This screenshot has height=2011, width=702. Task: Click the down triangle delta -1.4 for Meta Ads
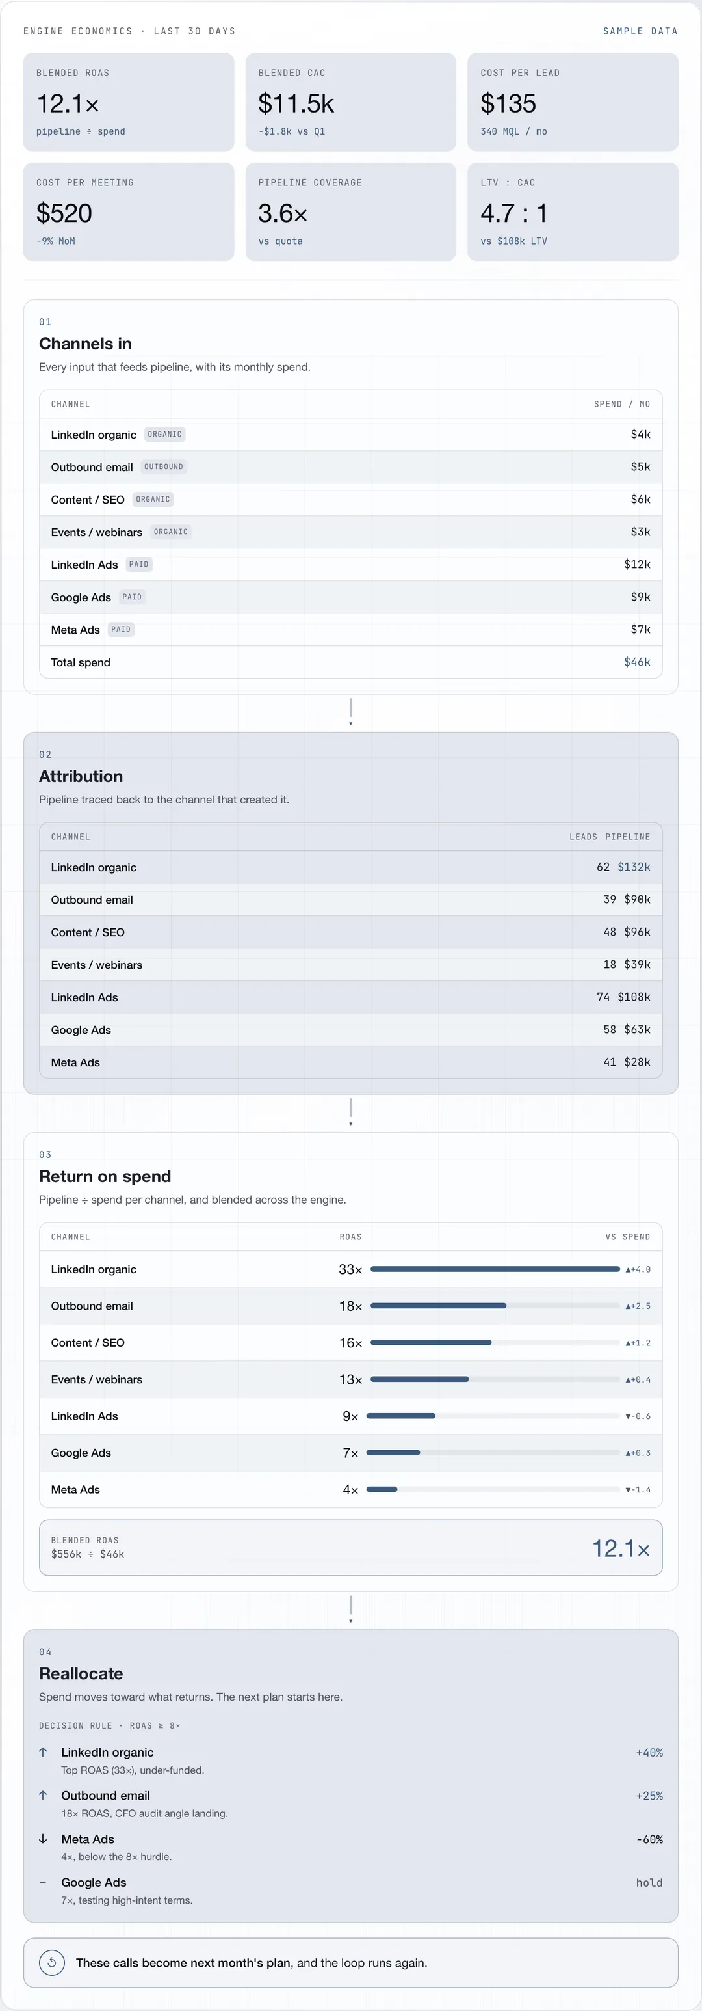(638, 1489)
